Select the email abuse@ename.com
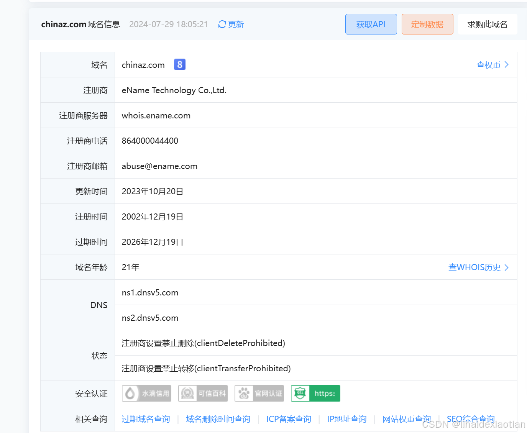 (159, 166)
